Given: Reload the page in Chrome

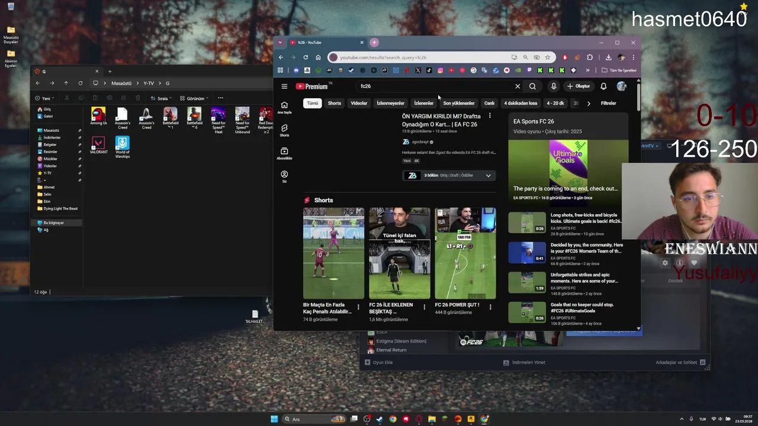Looking at the screenshot, I should (306, 57).
